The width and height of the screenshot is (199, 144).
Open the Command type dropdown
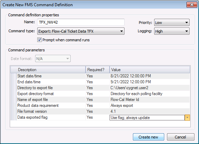(81, 31)
